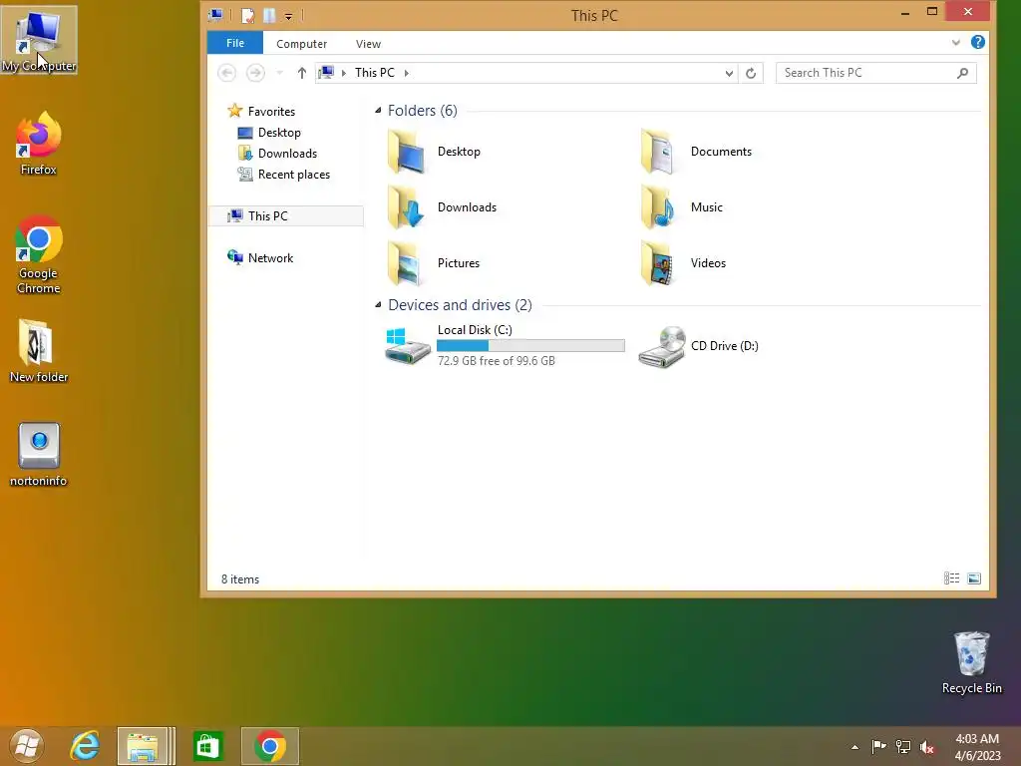The width and height of the screenshot is (1021, 766).
Task: Open the Downloads folder in Folders
Action: [442, 207]
